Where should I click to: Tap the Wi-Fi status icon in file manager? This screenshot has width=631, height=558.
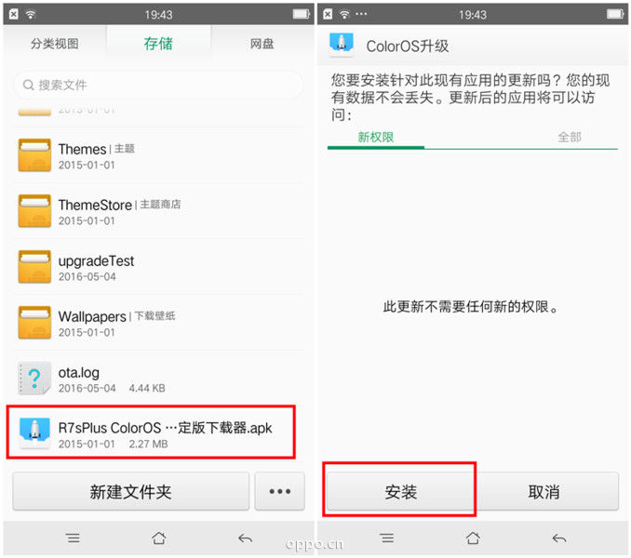(x=31, y=15)
